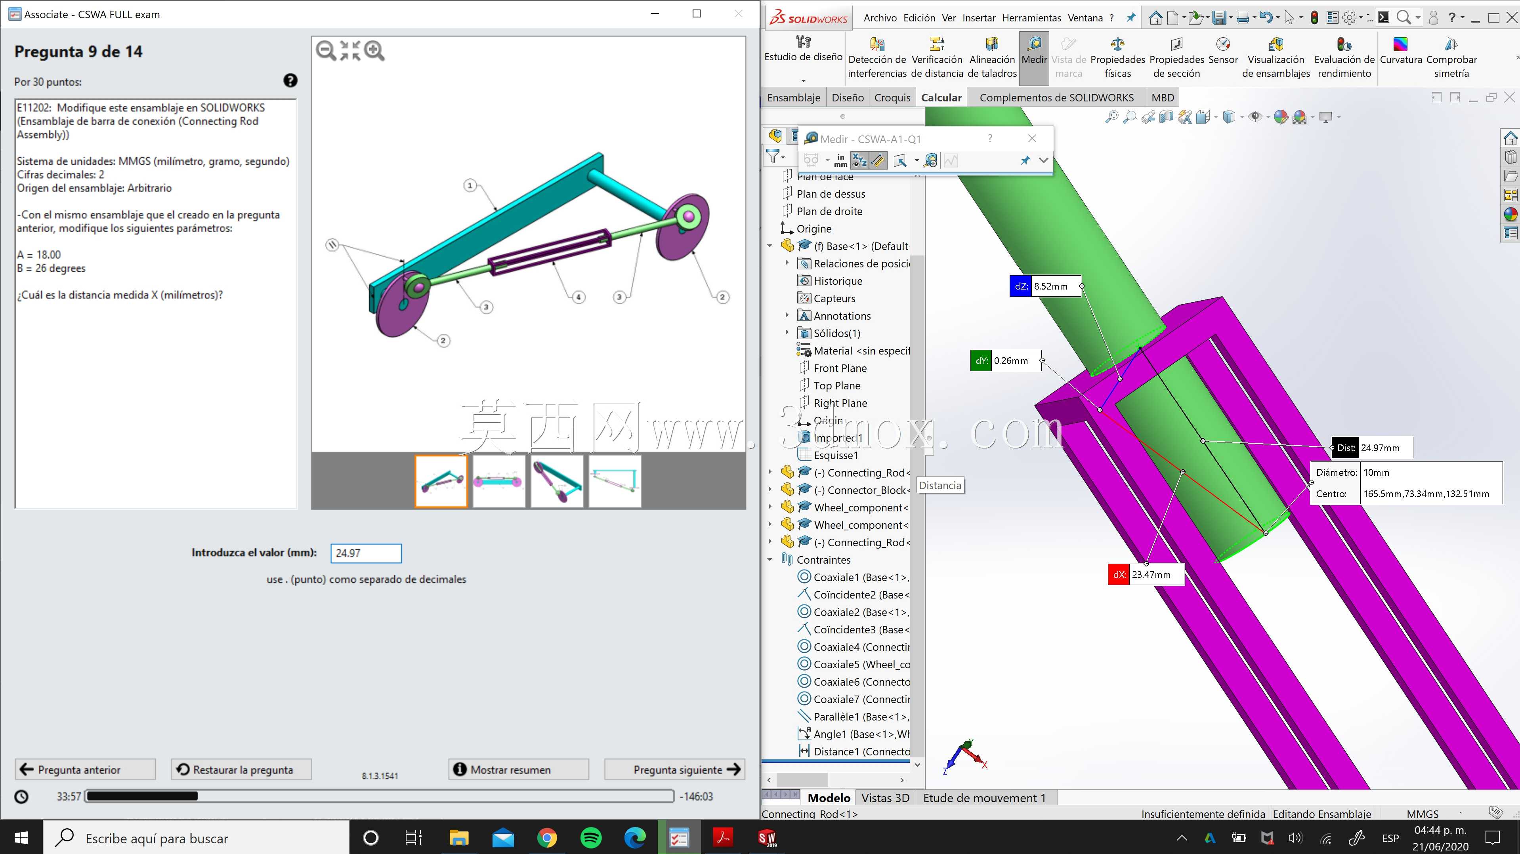Image resolution: width=1520 pixels, height=854 pixels.
Task: Toggle pin on the Medir dialog
Action: (1025, 160)
